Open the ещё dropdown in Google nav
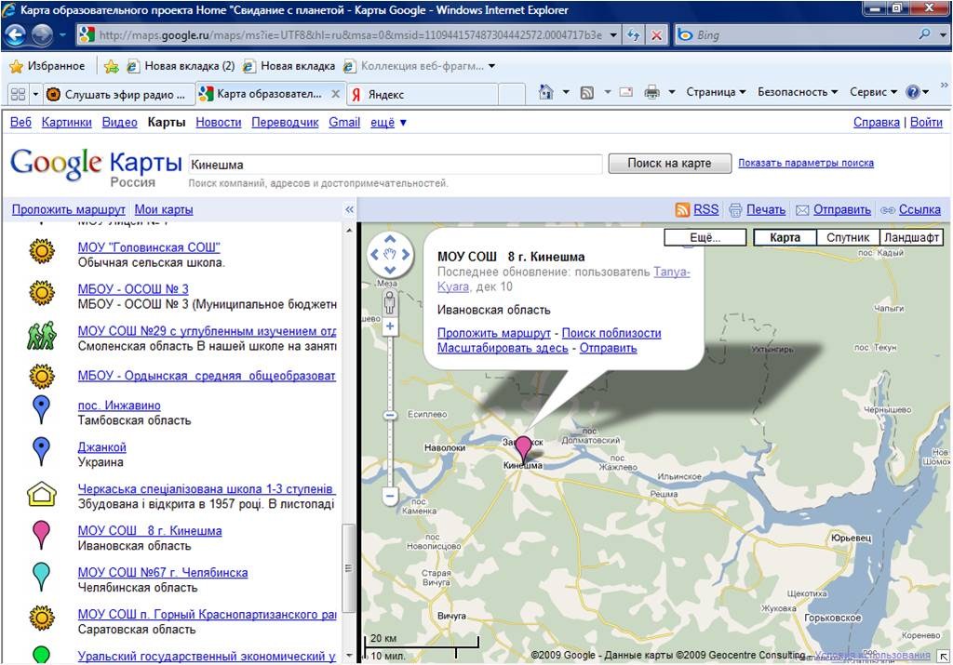 (x=388, y=122)
